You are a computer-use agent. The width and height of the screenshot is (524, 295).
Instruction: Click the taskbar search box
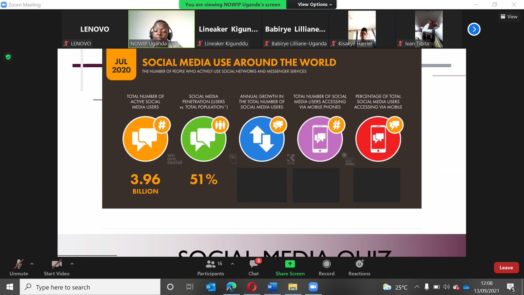pos(90,287)
